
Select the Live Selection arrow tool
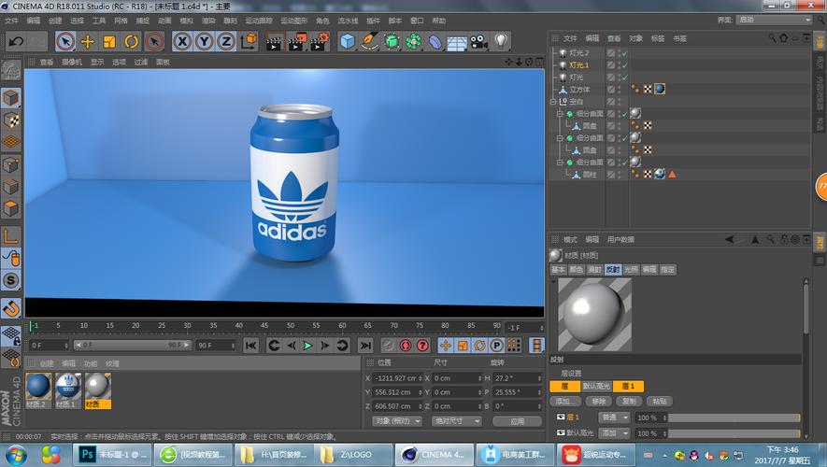(x=65, y=41)
